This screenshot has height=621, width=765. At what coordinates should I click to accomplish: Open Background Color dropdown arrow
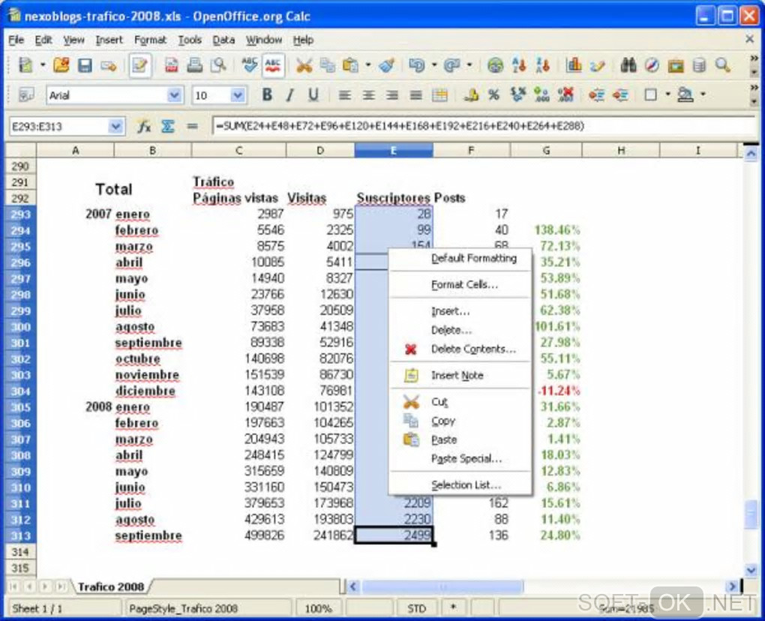click(703, 94)
